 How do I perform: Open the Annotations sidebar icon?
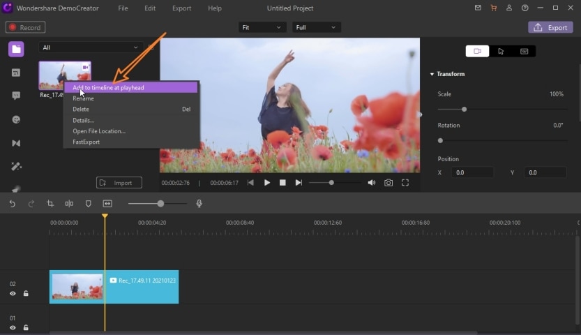pyautogui.click(x=16, y=96)
